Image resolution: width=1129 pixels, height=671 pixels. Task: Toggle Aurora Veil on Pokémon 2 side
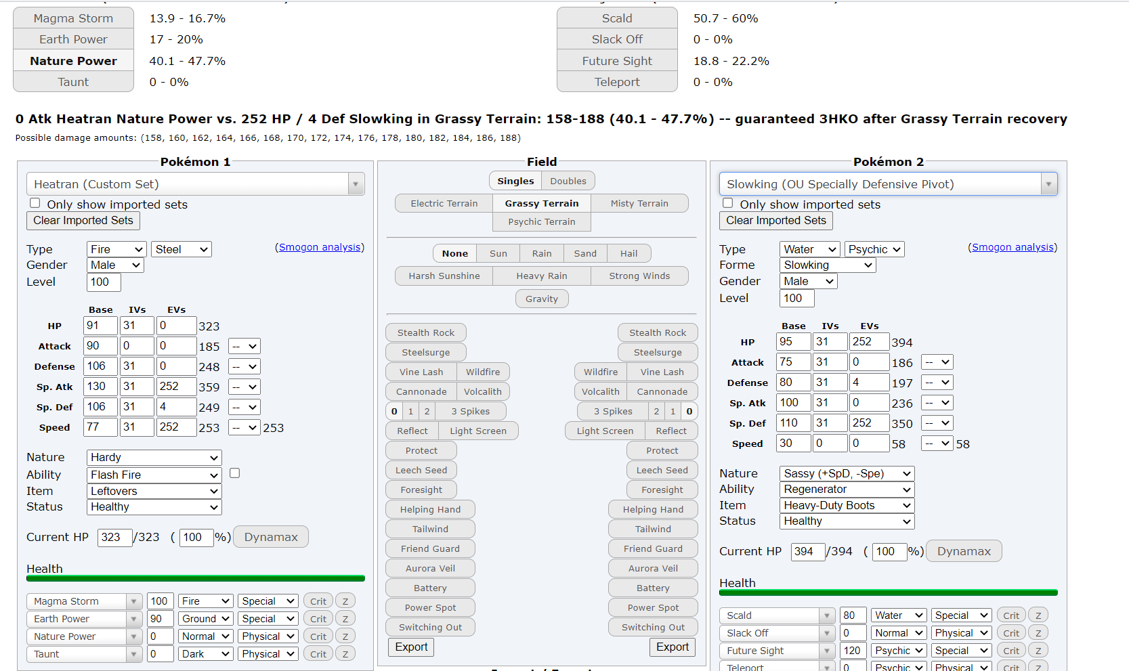coord(653,568)
